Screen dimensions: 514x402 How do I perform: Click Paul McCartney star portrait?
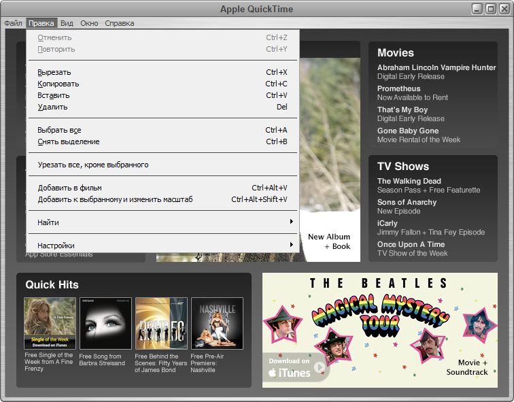tap(282, 324)
